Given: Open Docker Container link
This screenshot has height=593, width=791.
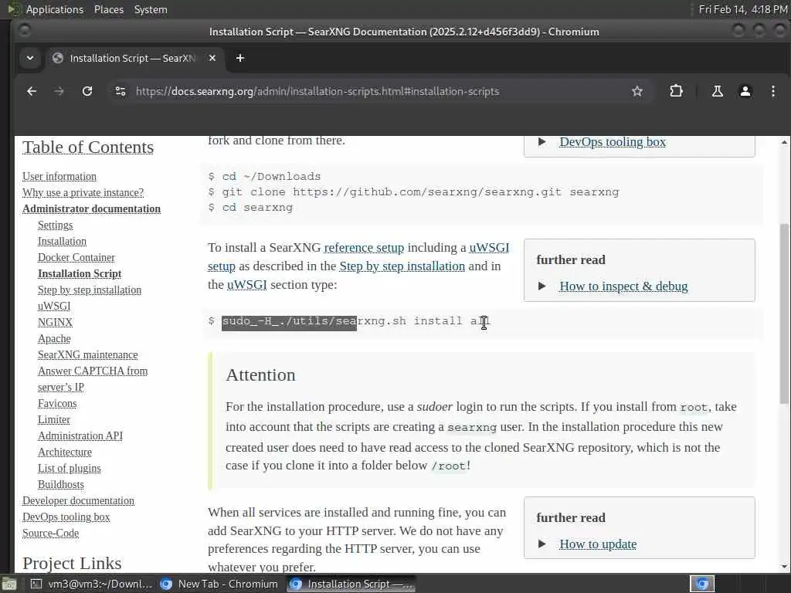Looking at the screenshot, I should 76,257.
